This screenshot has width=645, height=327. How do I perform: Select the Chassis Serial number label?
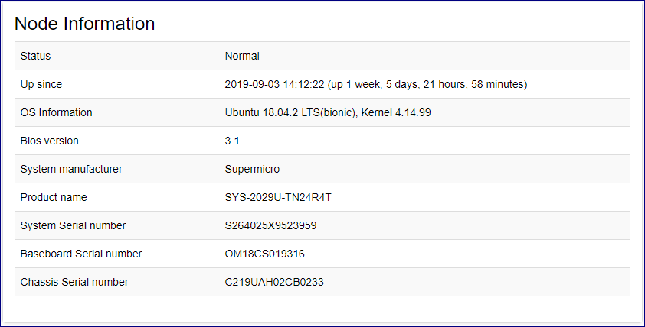(74, 282)
